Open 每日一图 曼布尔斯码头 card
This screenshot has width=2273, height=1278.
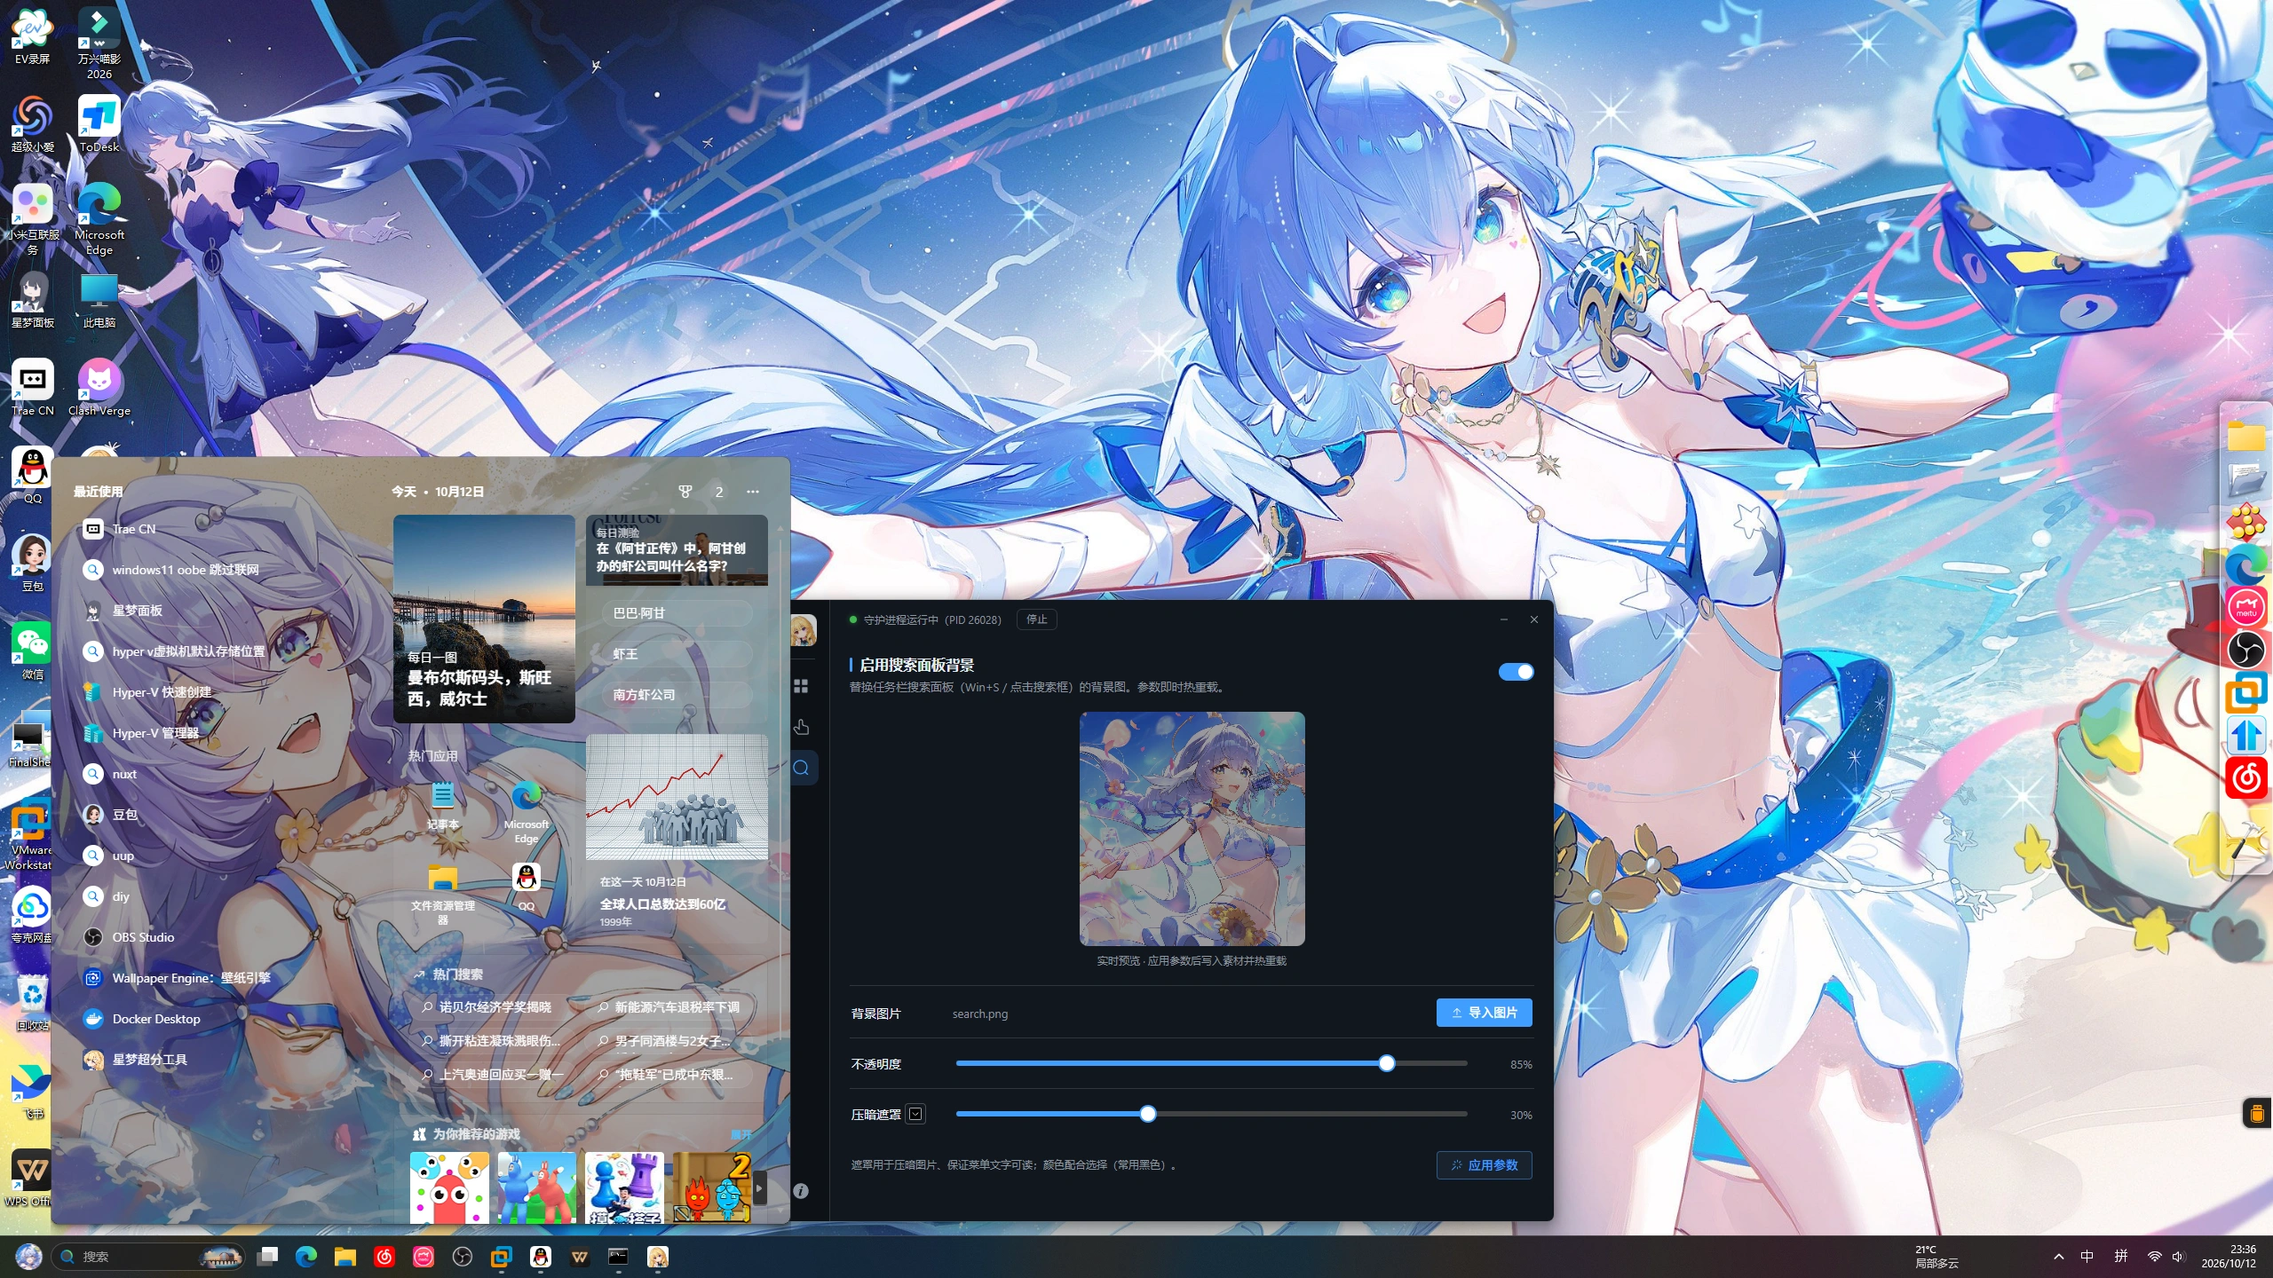coord(484,619)
